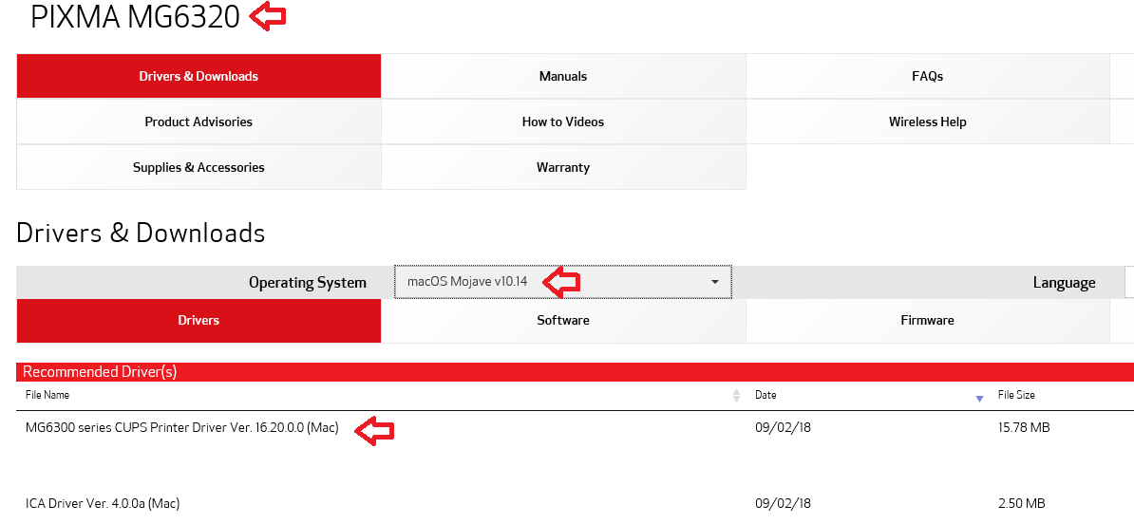Open the Language dropdown box
1134x524 pixels.
pyautogui.click(x=1129, y=282)
